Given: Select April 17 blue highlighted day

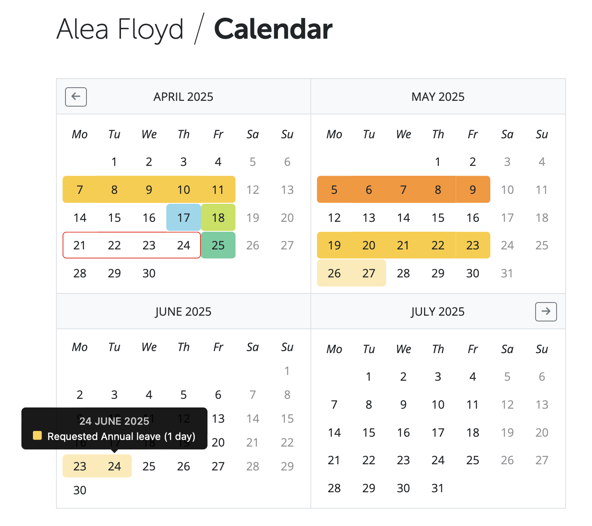Looking at the screenshot, I should tap(184, 217).
